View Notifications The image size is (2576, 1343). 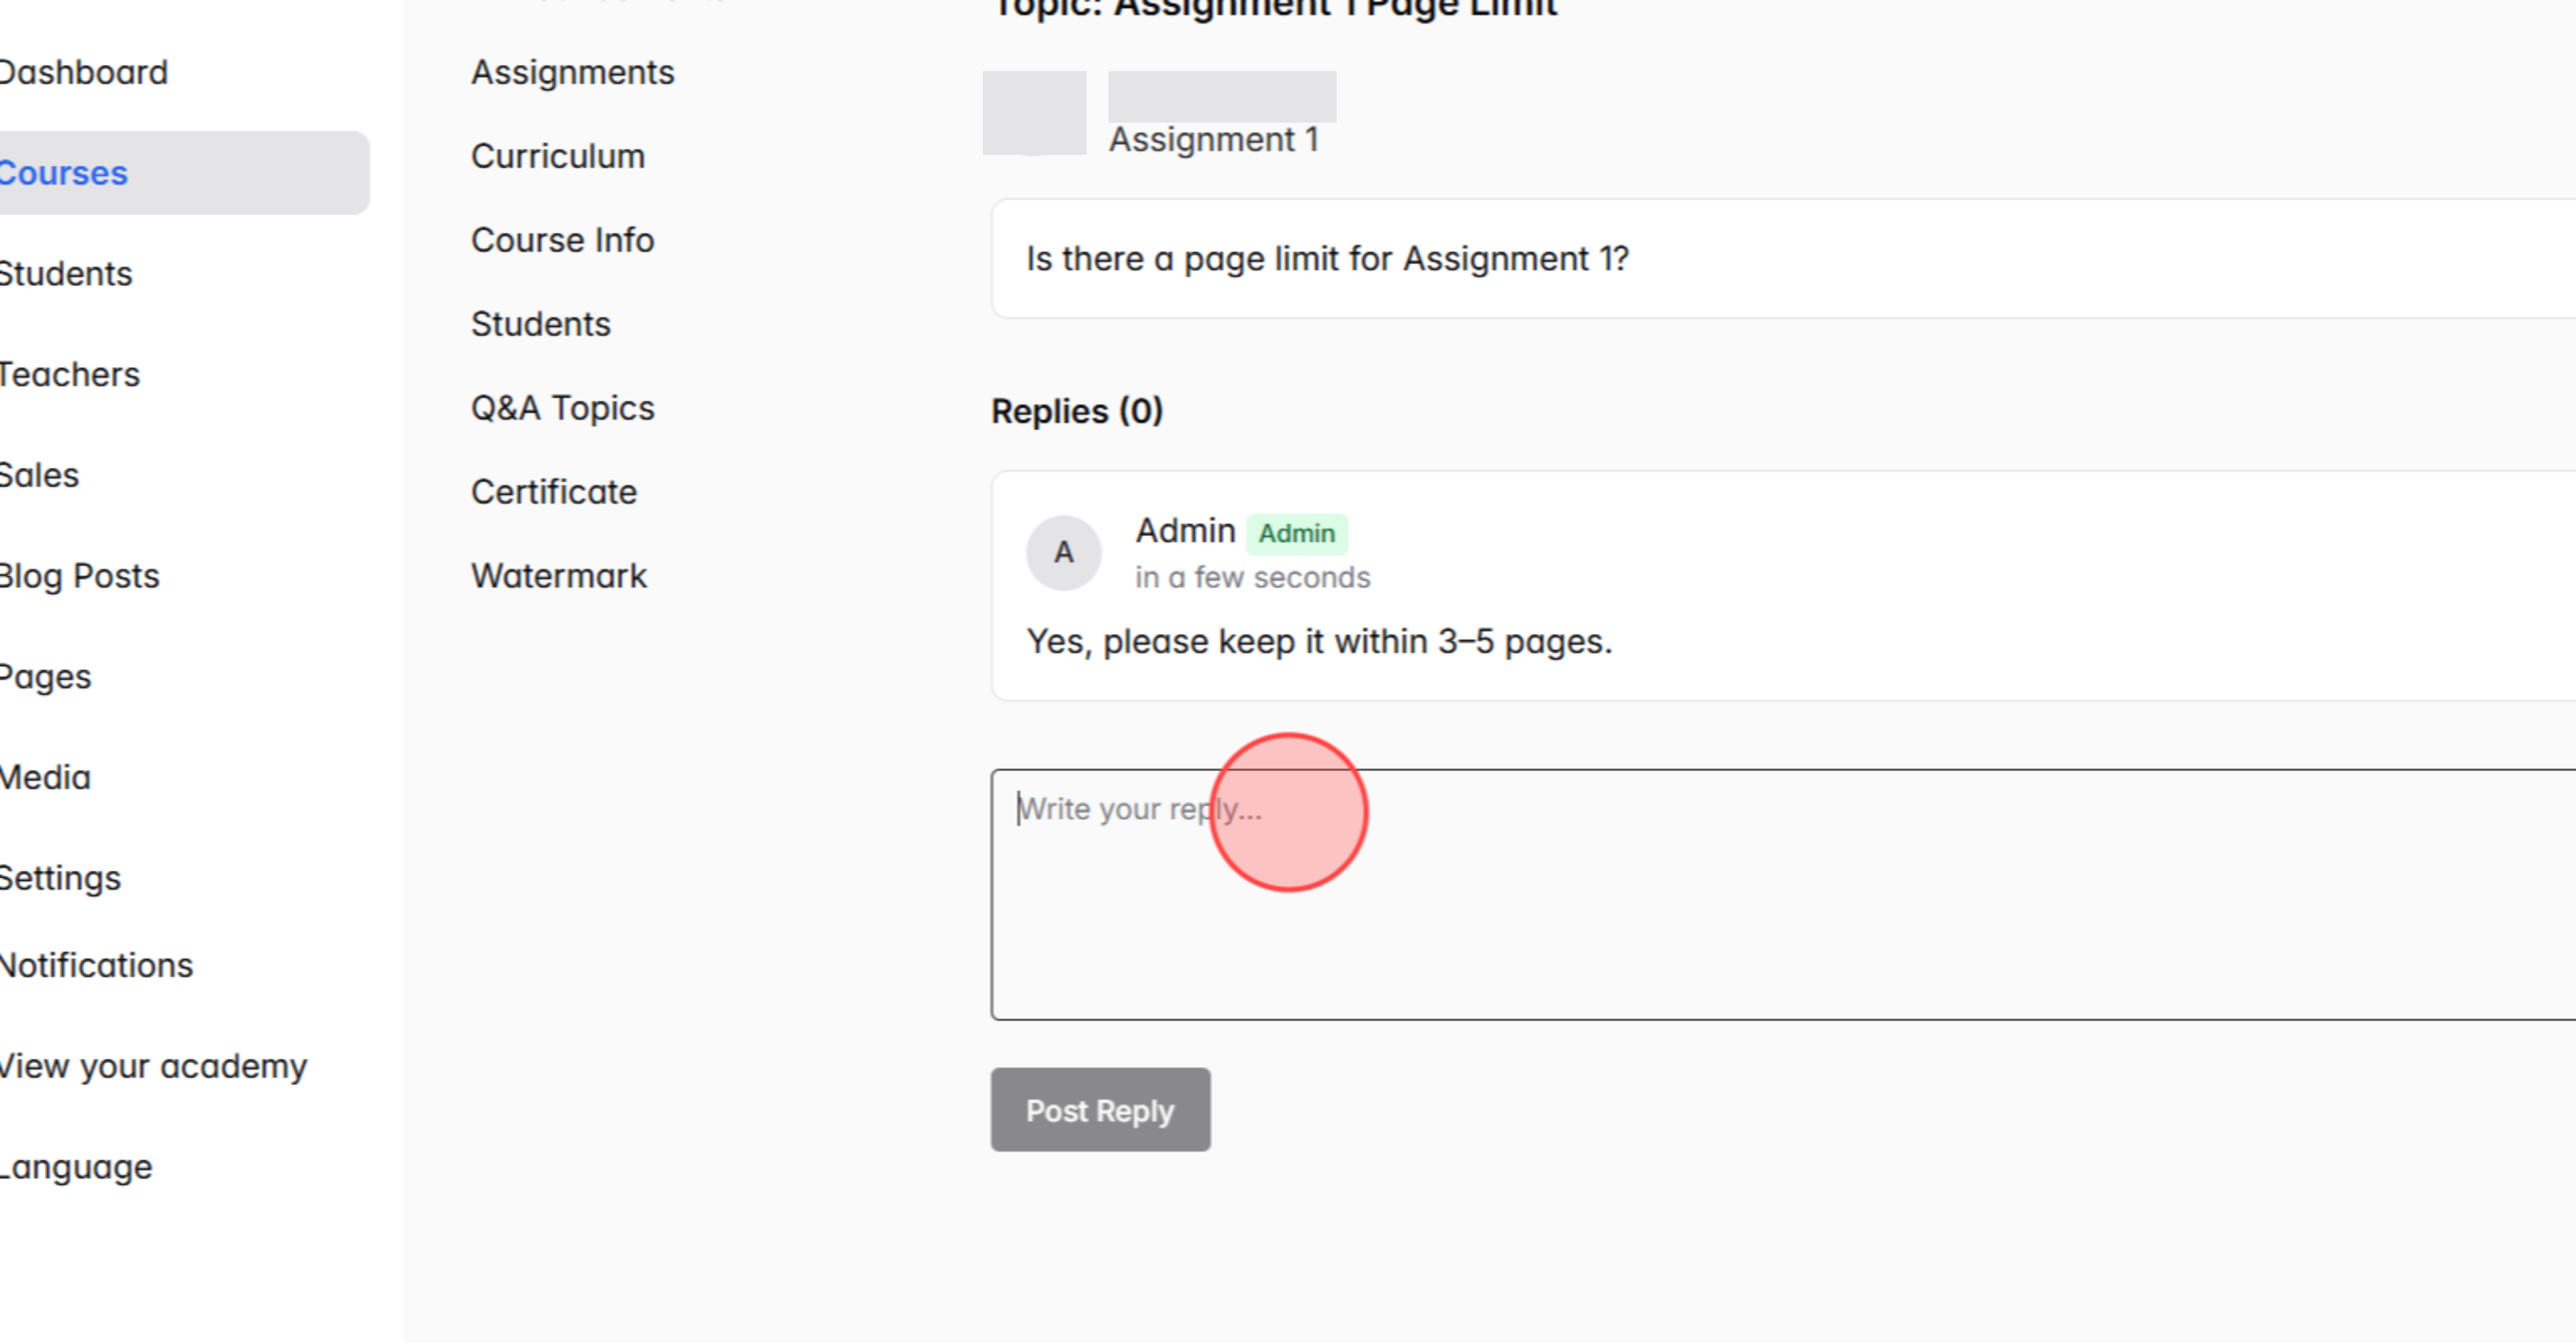(x=97, y=965)
